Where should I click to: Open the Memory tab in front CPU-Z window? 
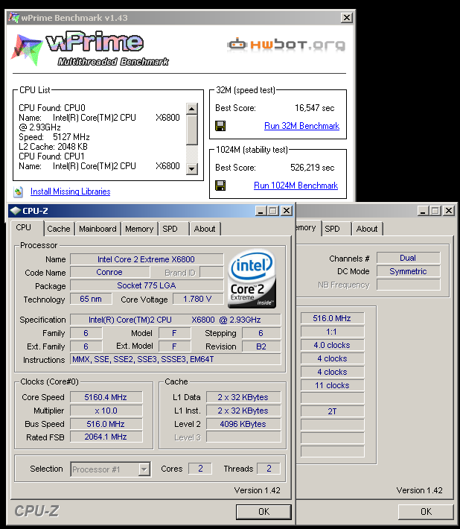pos(139,229)
